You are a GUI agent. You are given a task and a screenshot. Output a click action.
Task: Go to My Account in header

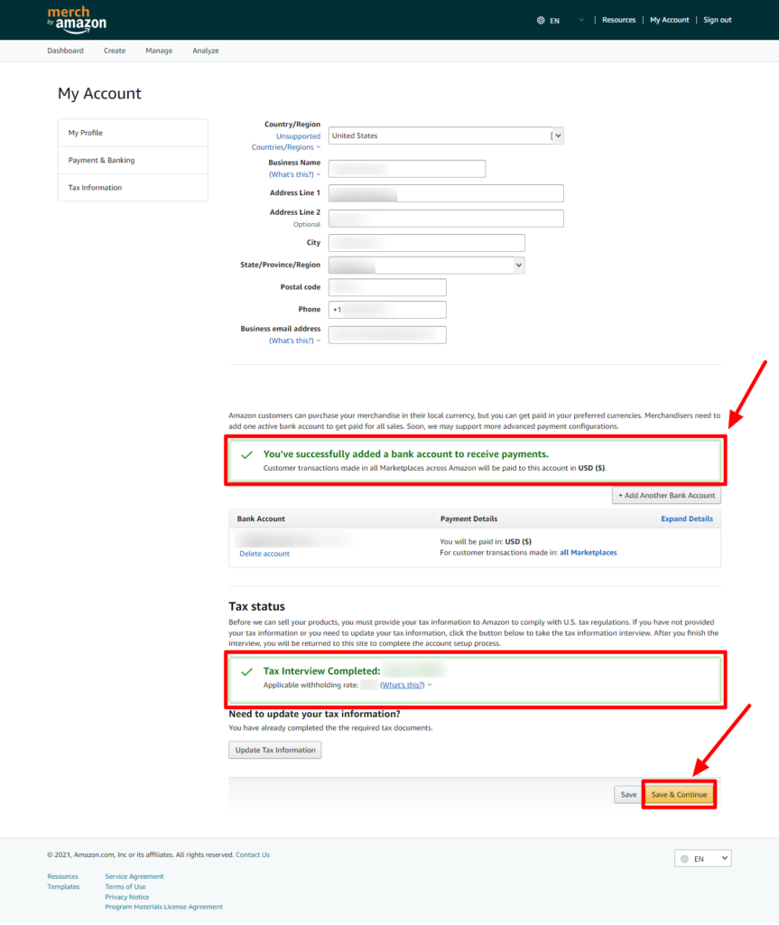click(669, 20)
